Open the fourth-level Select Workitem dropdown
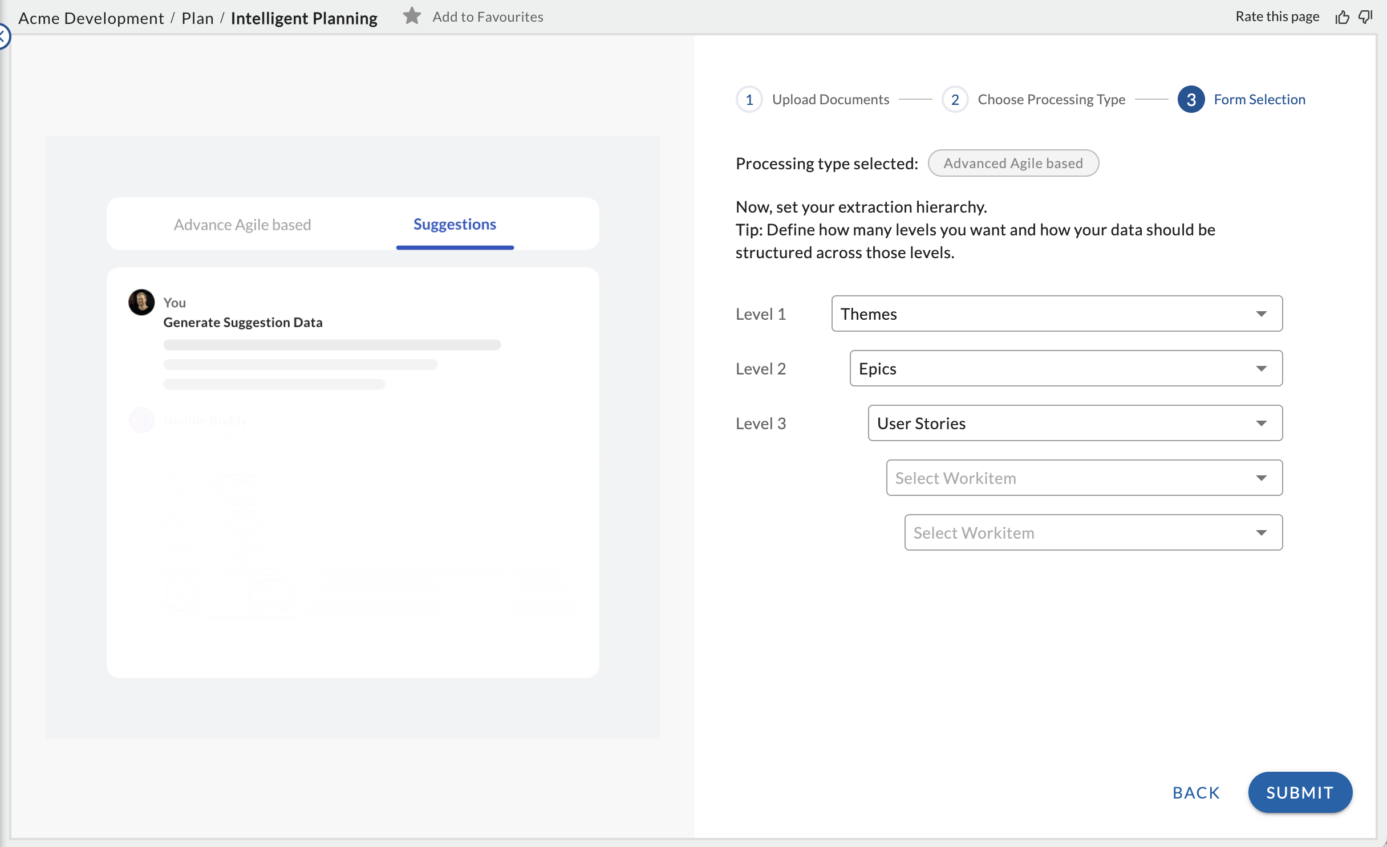This screenshot has width=1387, height=847. (1084, 478)
